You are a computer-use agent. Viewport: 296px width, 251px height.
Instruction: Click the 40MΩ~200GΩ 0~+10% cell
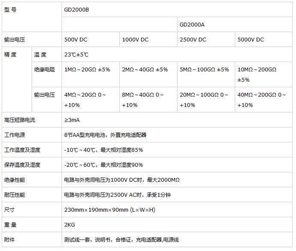click(x=264, y=100)
